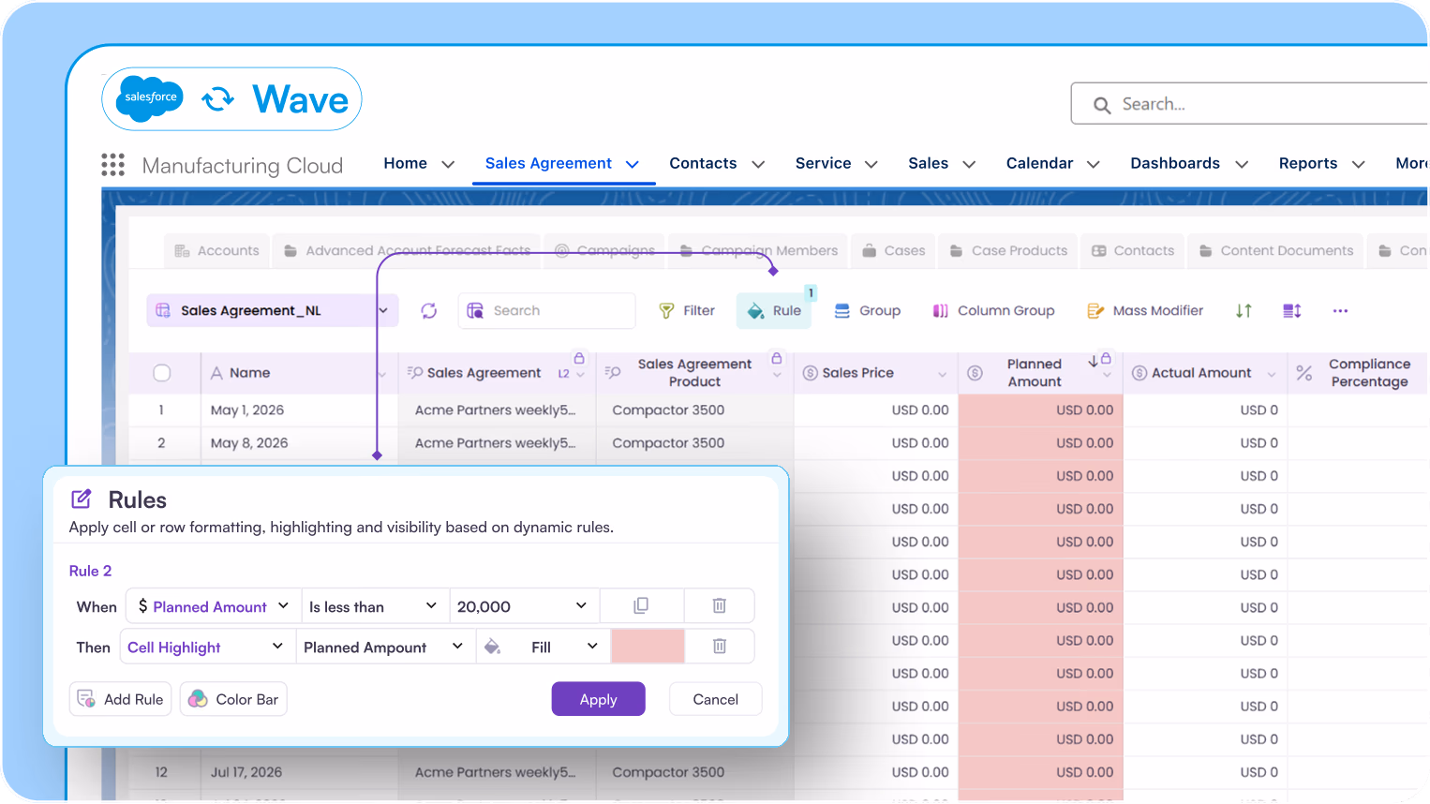Click the sort arrows icon in toolbar
This screenshot has height=804, width=1430.
point(1244,310)
